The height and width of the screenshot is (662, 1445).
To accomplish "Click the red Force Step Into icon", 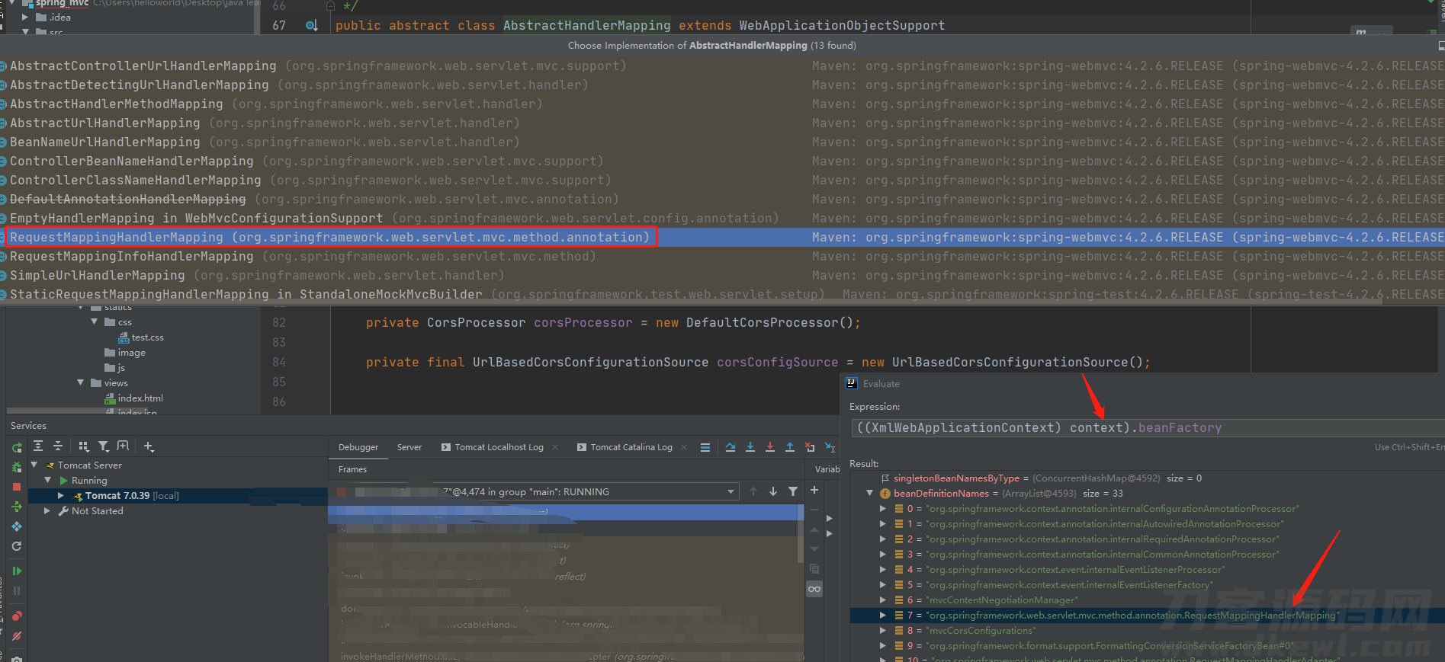I will point(770,447).
